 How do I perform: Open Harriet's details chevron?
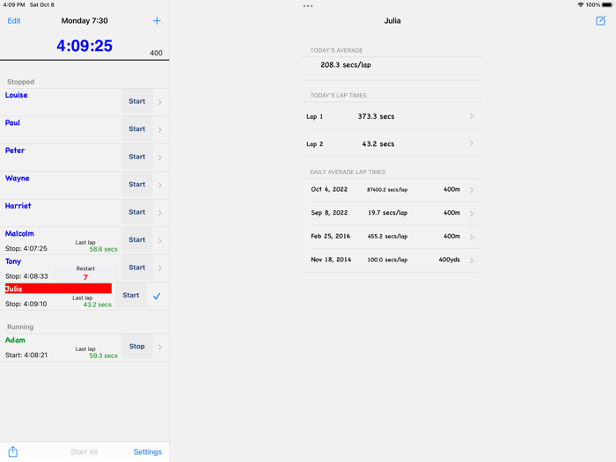click(160, 213)
